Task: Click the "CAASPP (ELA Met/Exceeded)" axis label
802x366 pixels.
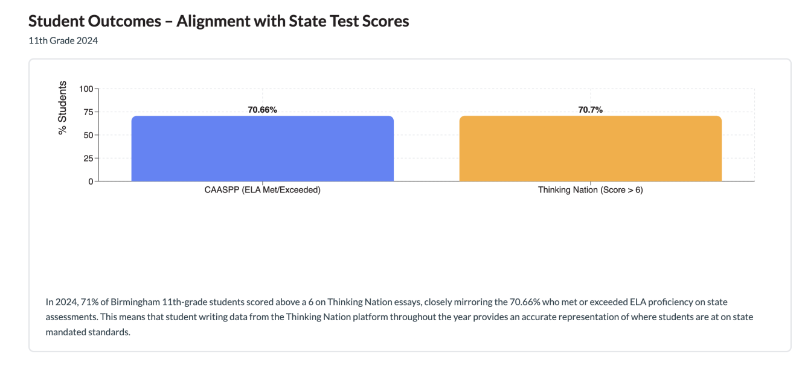Action: [262, 191]
